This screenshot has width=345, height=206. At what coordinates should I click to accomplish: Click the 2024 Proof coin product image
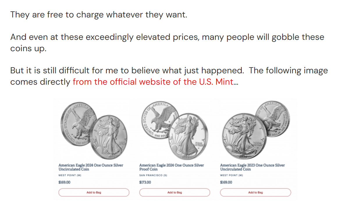[x=175, y=130]
